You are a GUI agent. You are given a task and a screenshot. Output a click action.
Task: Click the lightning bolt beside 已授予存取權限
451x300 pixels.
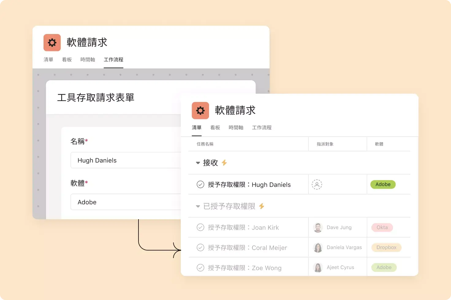point(262,206)
